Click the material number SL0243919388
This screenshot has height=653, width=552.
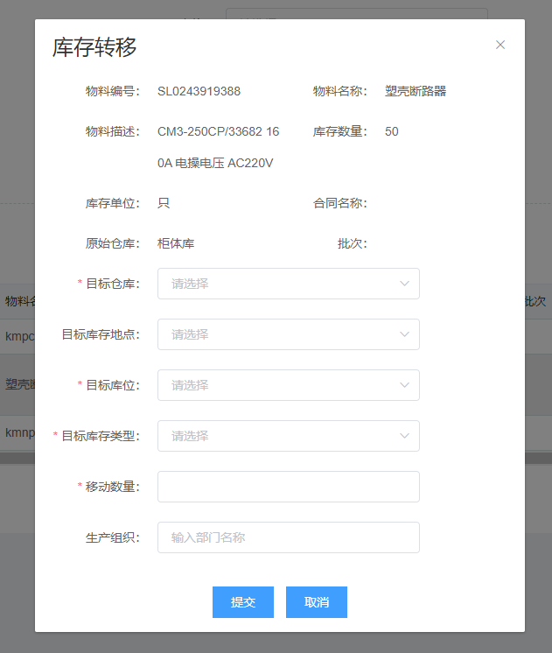[x=199, y=91]
